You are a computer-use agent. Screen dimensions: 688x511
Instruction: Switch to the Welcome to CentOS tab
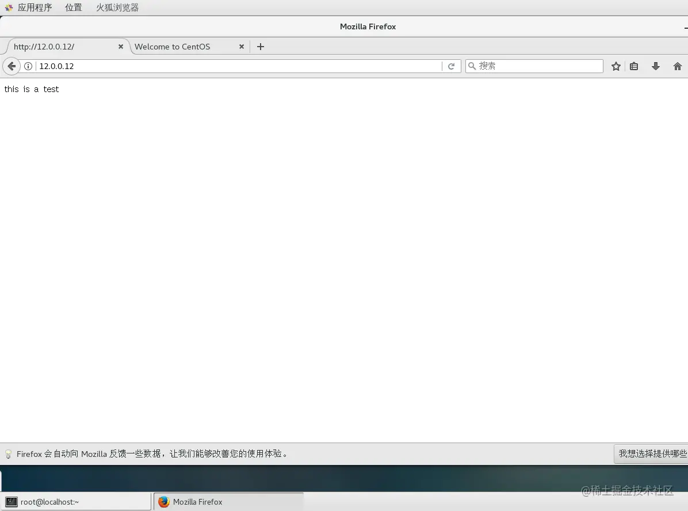[x=190, y=47]
